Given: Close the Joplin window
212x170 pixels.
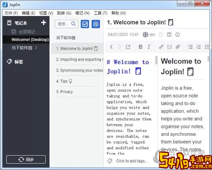Looking at the screenshot, I should 202,4.
